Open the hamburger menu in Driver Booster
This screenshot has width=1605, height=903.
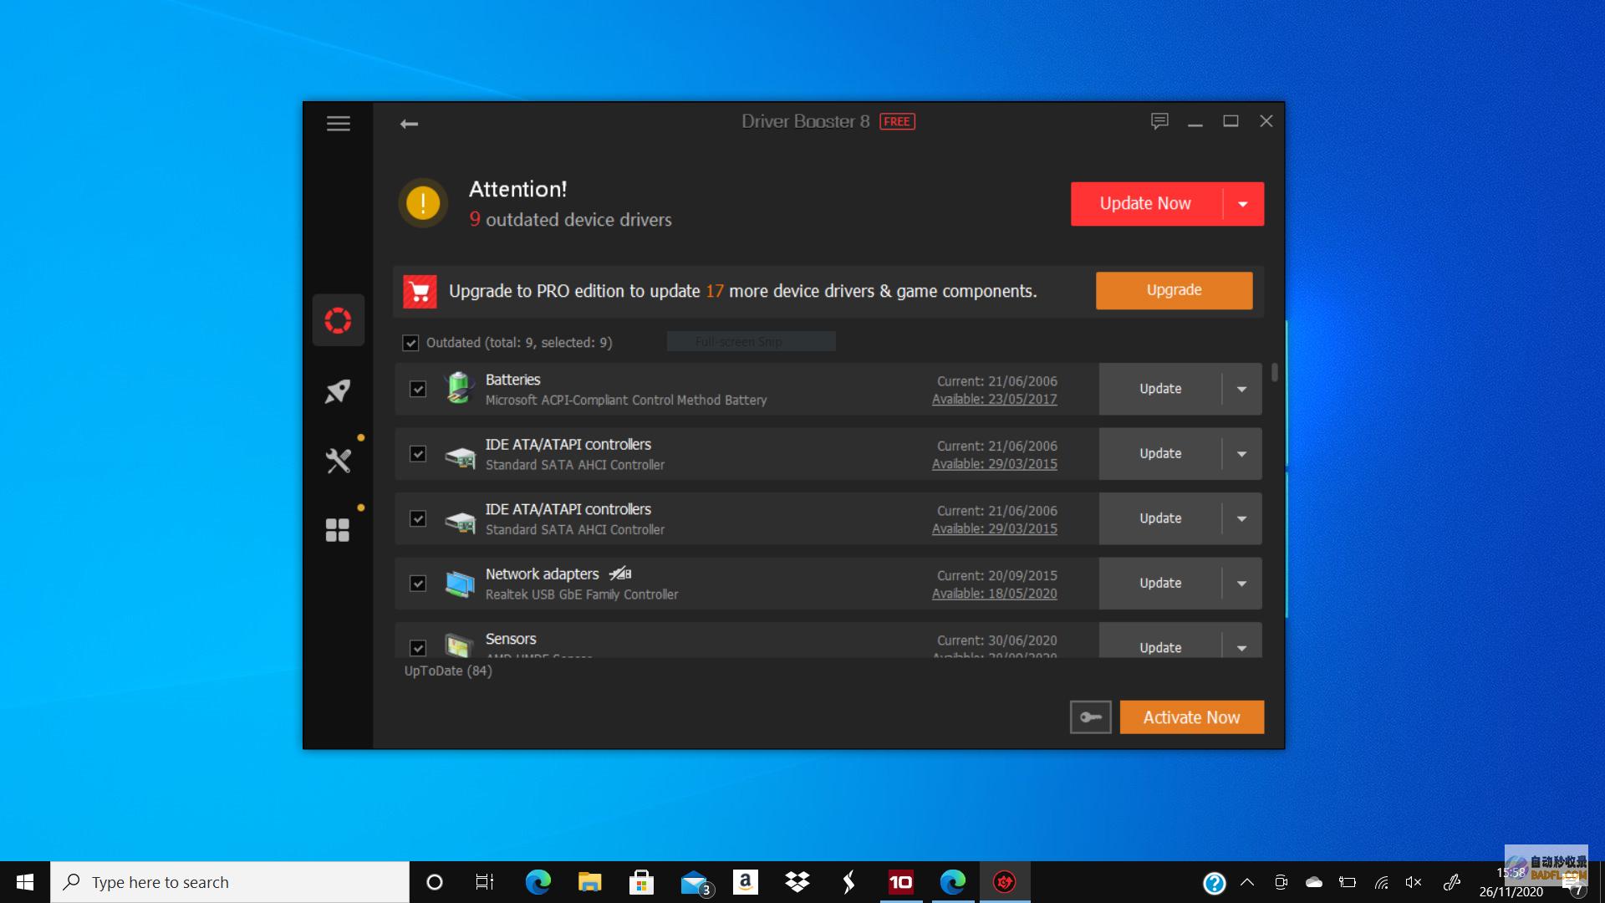[x=339, y=124]
